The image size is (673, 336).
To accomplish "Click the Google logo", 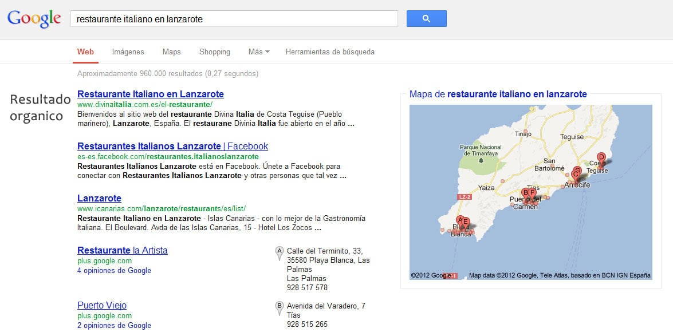I will 34,19.
